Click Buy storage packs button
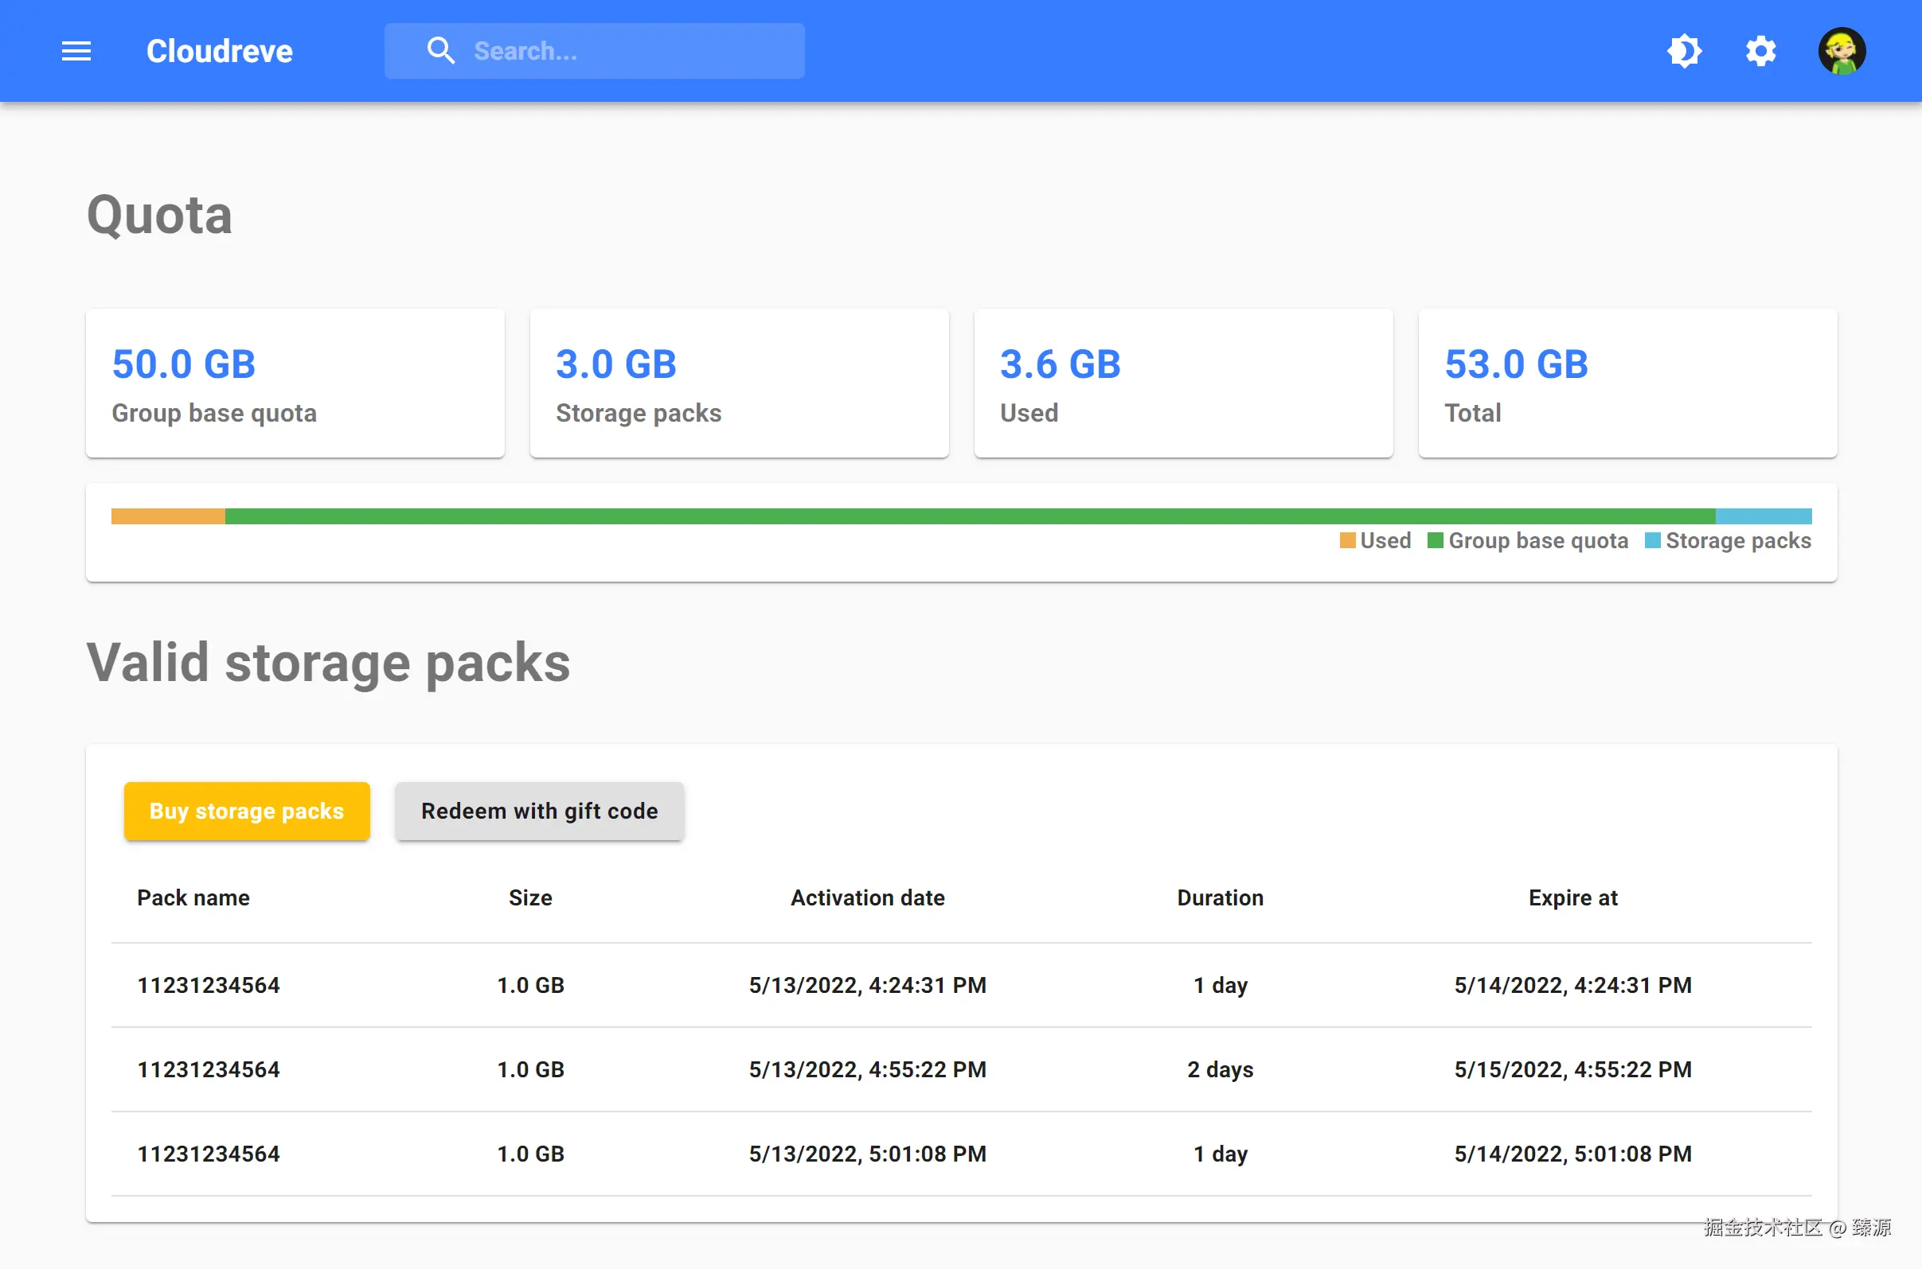The image size is (1922, 1269). tap(246, 811)
